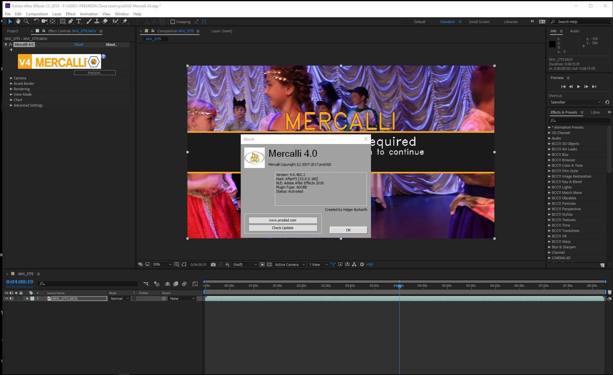Select the Selection arrow tool

pyautogui.click(x=10, y=21)
